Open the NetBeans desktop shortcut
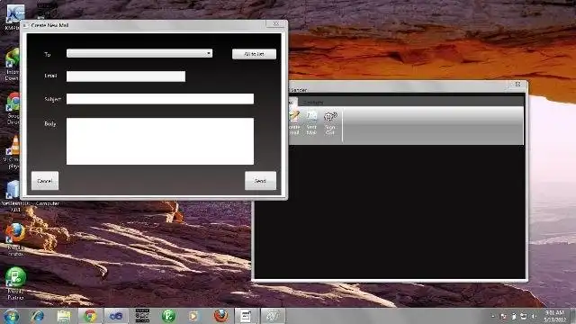Image resolution: width=576 pixels, height=324 pixels. click(14, 196)
